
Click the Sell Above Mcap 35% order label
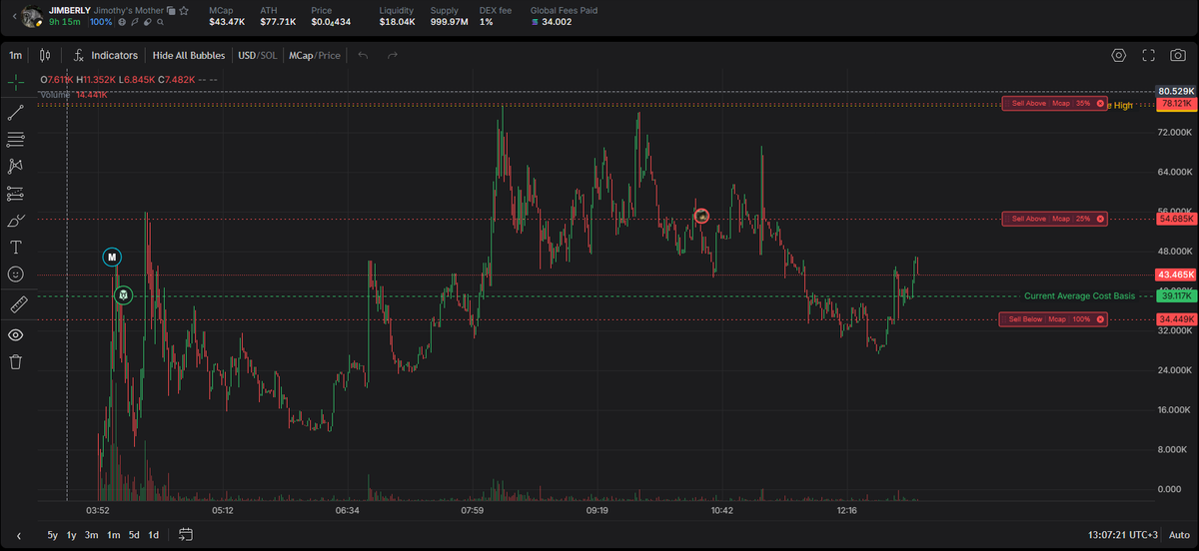tap(1054, 103)
